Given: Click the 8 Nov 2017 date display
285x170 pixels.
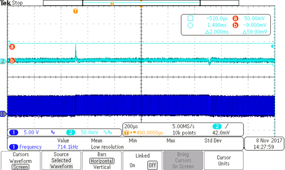Looking at the screenshot, I should pyautogui.click(x=269, y=140).
